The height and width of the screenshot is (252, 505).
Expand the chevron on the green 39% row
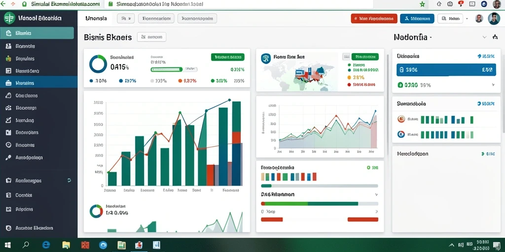click(x=493, y=85)
